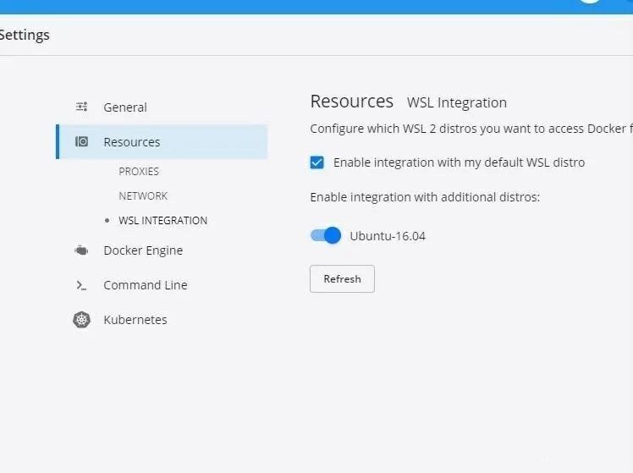The width and height of the screenshot is (633, 473).
Task: Select WSL INTEGRATION sub-item
Action: click(x=163, y=221)
